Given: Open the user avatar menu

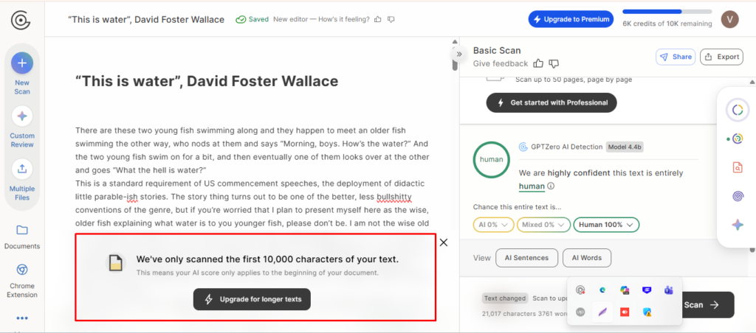Looking at the screenshot, I should (729, 19).
